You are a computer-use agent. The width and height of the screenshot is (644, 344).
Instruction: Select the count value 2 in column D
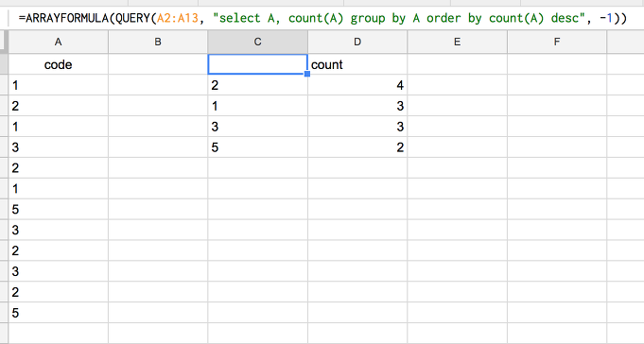click(x=357, y=147)
